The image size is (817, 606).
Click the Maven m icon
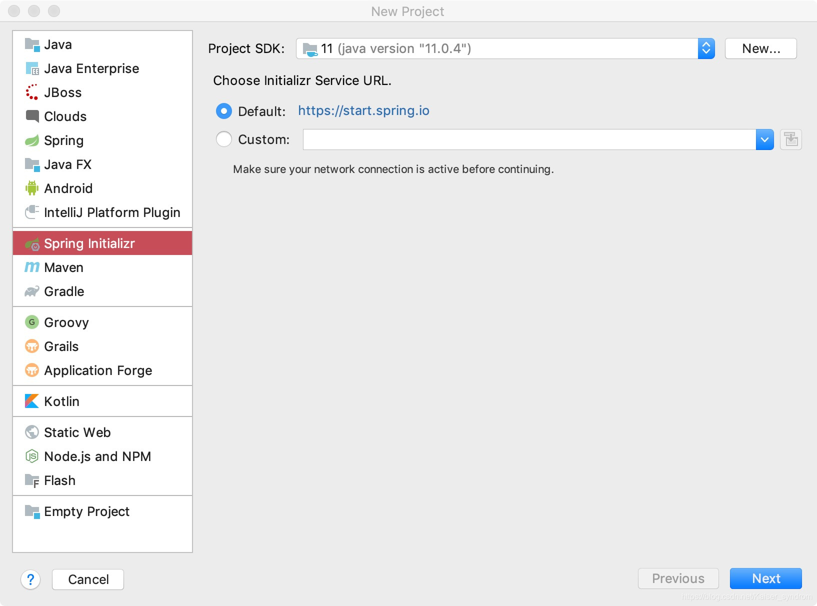32,267
